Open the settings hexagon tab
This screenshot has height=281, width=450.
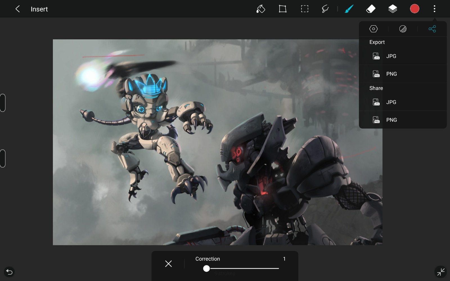(373, 29)
